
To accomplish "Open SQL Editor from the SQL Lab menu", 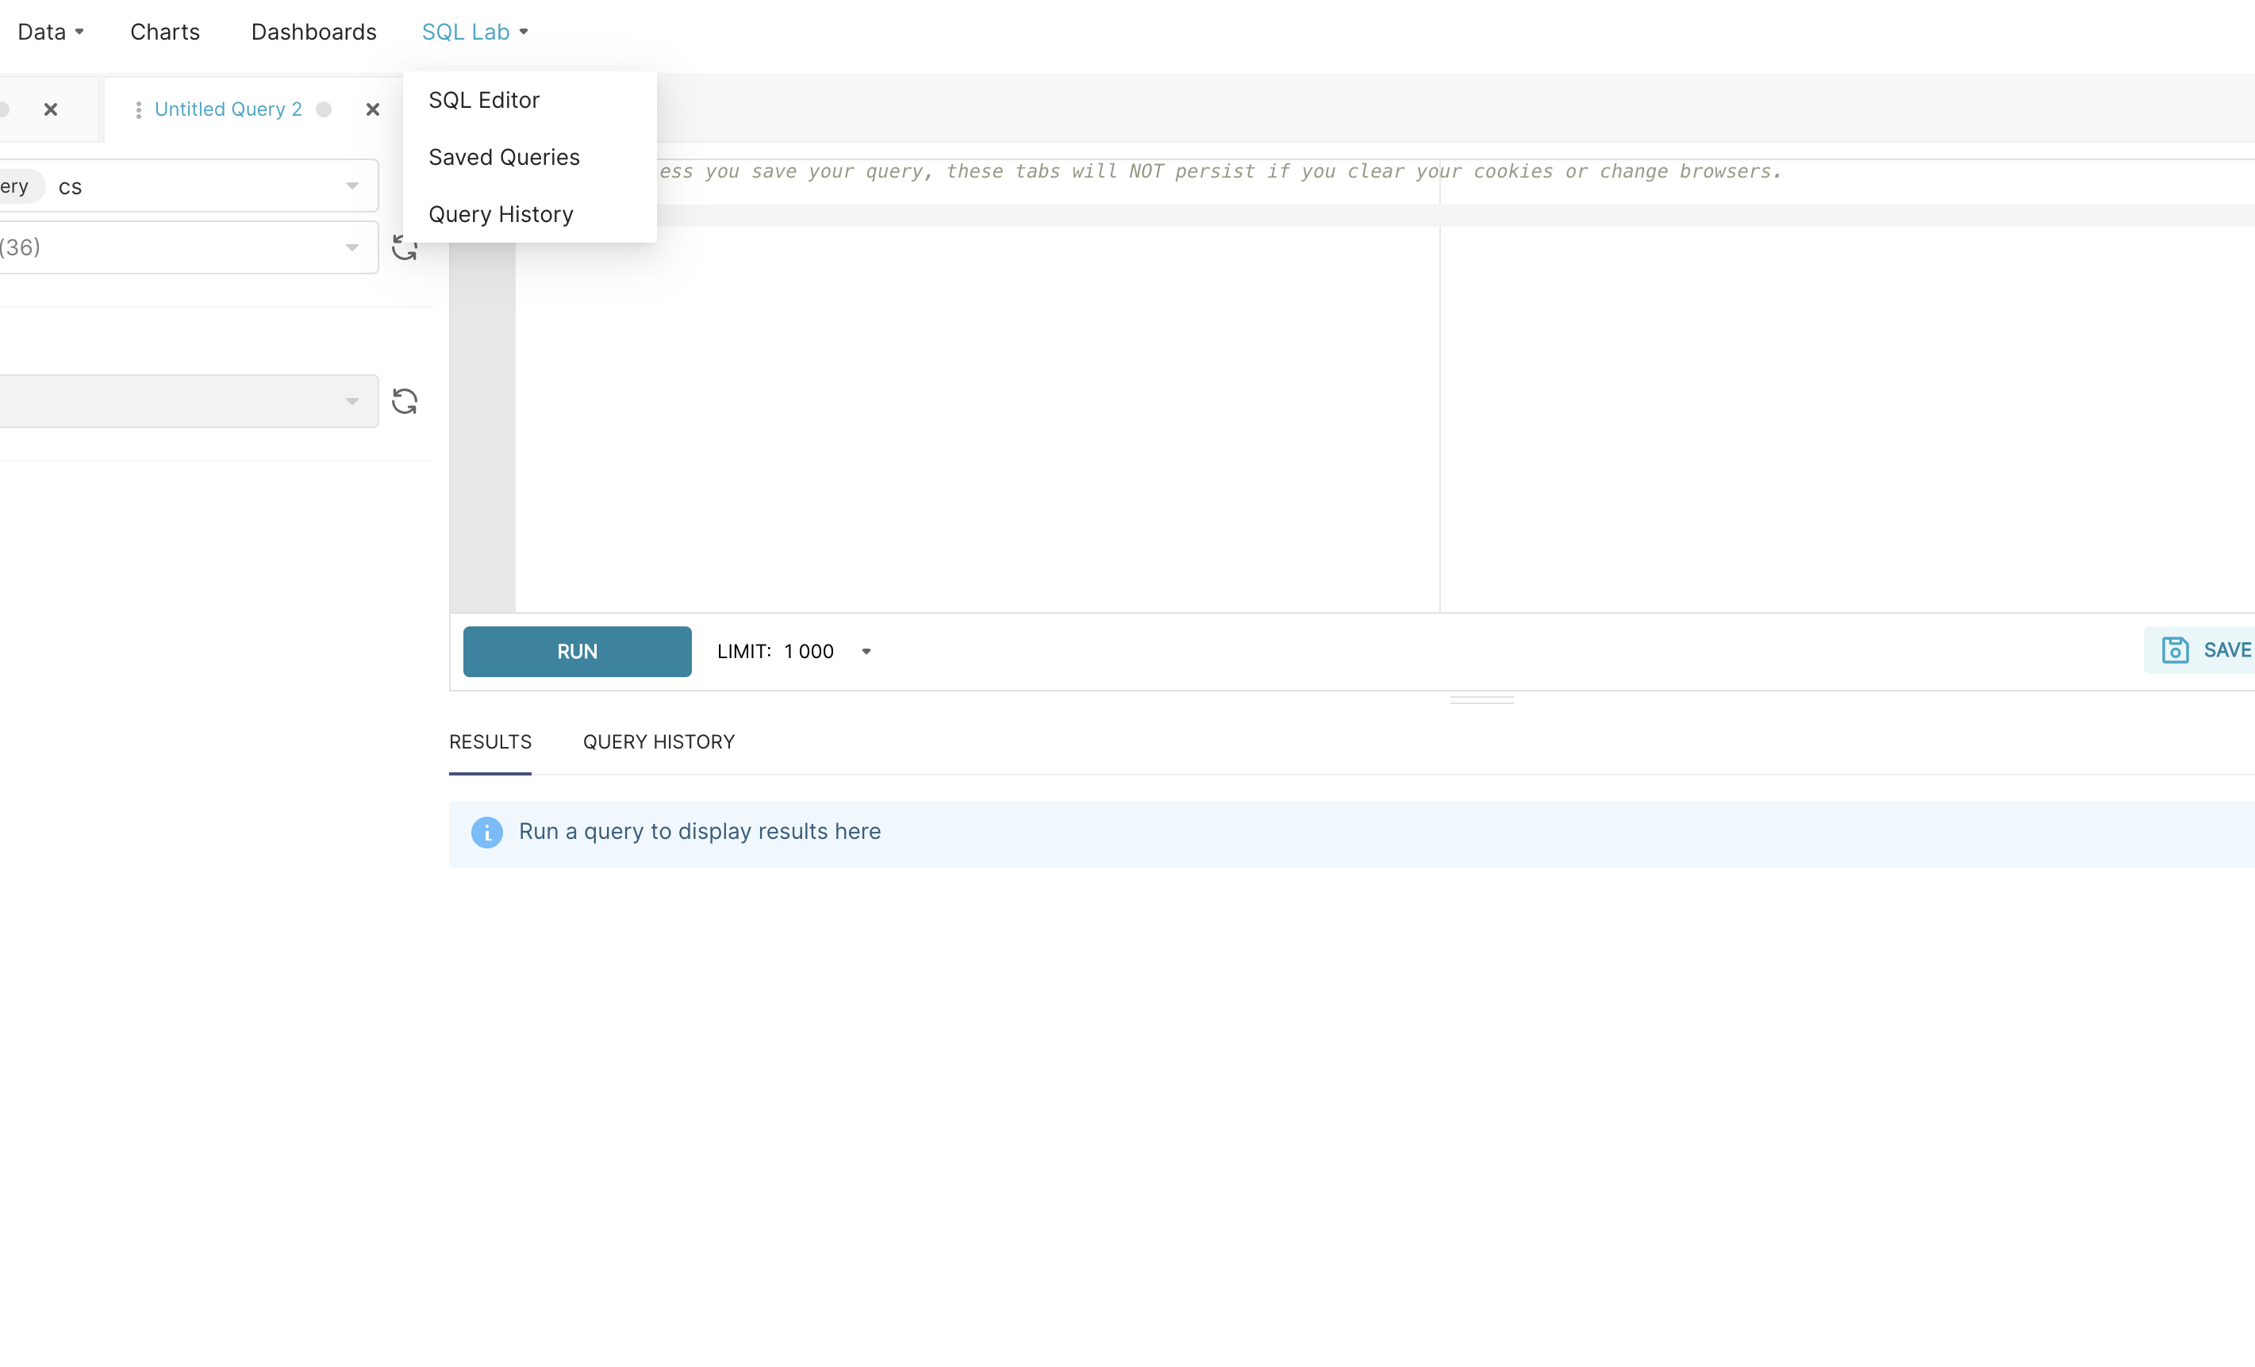I will coord(484,100).
